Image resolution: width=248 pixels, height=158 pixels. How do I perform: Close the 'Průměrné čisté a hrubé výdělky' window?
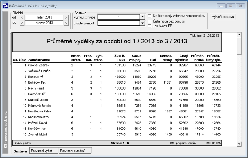coord(240,6)
